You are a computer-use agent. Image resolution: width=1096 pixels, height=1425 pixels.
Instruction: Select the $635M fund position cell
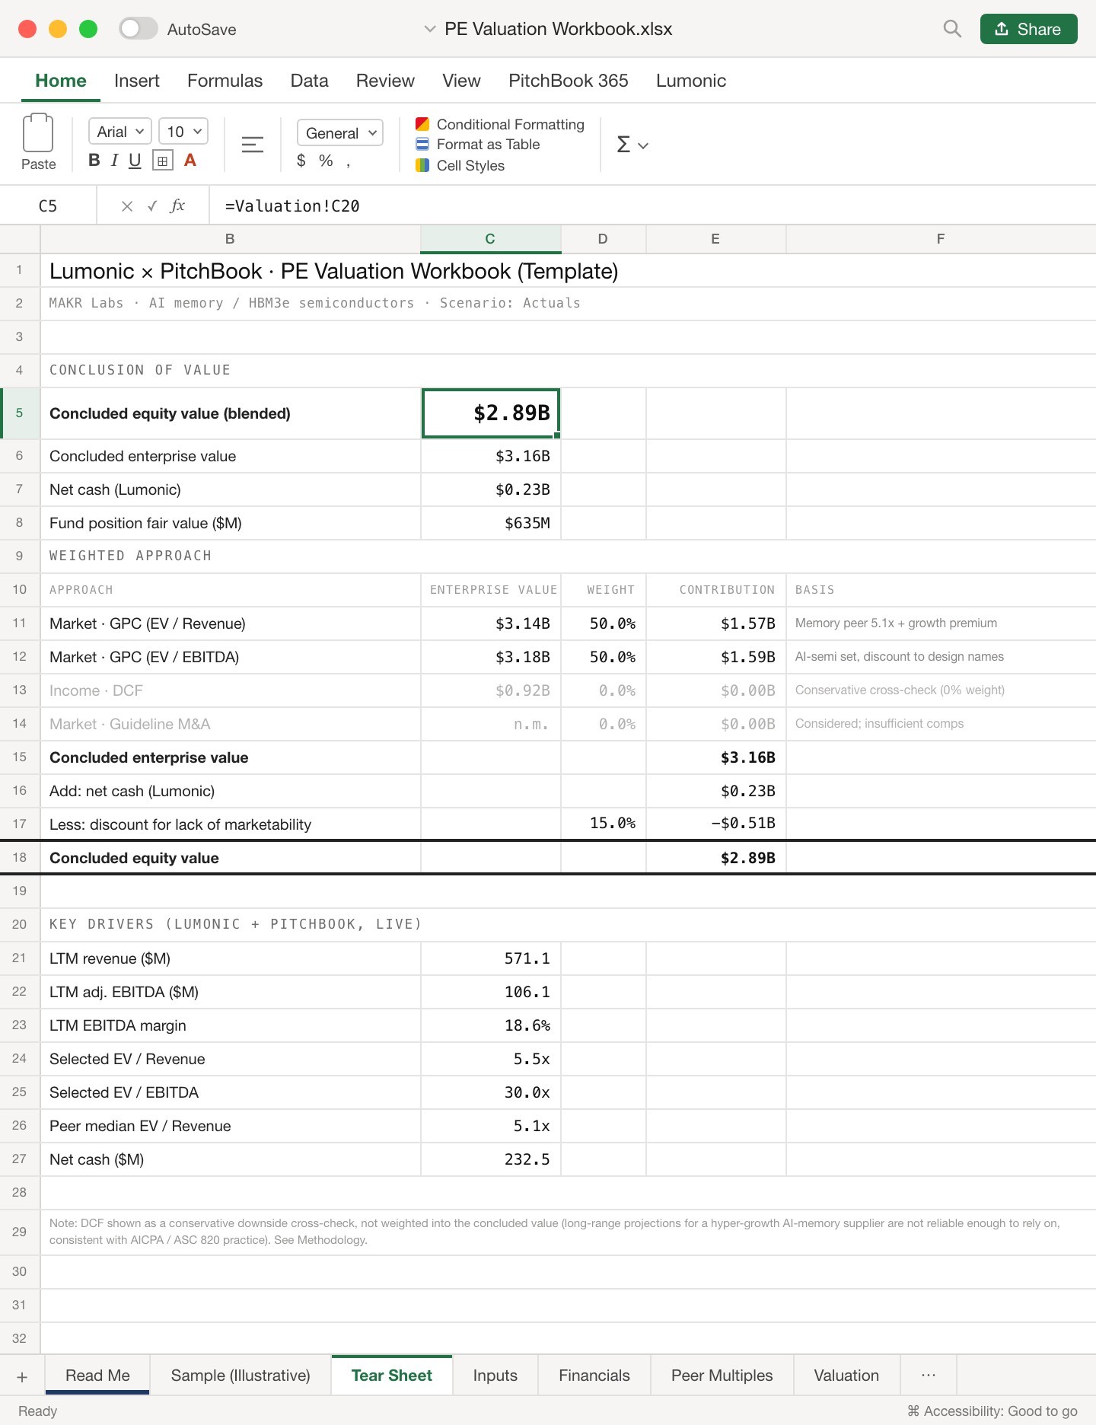[491, 523]
